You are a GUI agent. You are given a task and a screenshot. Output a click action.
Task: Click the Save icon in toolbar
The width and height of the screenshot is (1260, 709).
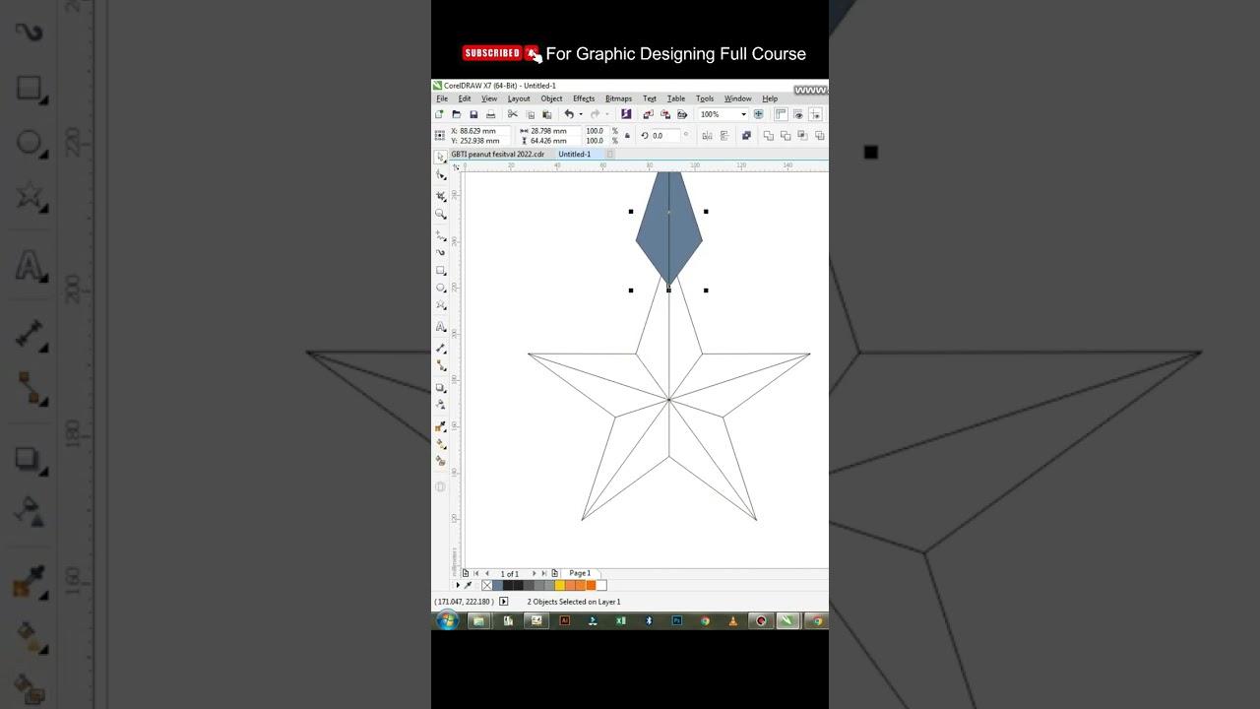(x=473, y=114)
